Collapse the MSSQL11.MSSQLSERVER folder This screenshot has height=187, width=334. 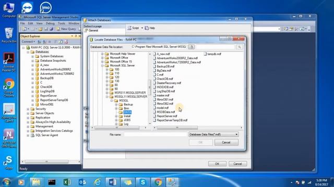[x=107, y=97]
